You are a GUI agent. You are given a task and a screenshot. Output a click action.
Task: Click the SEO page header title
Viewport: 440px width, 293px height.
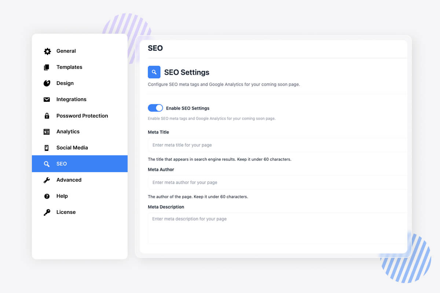click(155, 48)
